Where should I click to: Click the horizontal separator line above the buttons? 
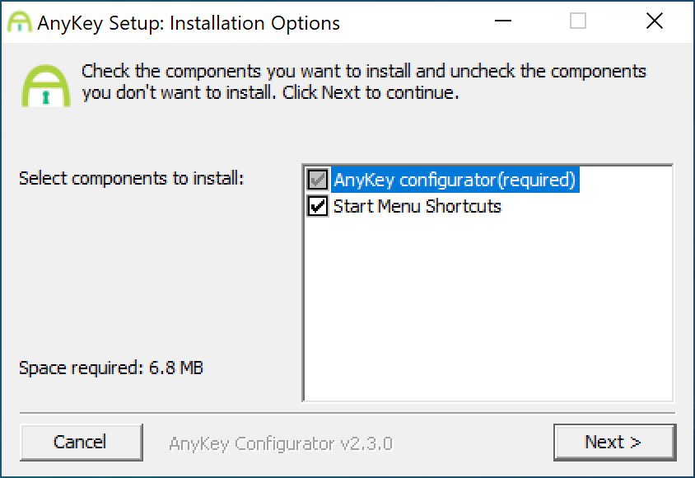click(x=347, y=413)
